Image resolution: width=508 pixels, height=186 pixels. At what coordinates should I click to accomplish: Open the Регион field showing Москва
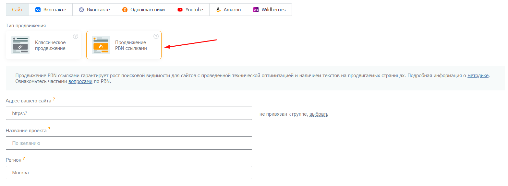pos(129,173)
